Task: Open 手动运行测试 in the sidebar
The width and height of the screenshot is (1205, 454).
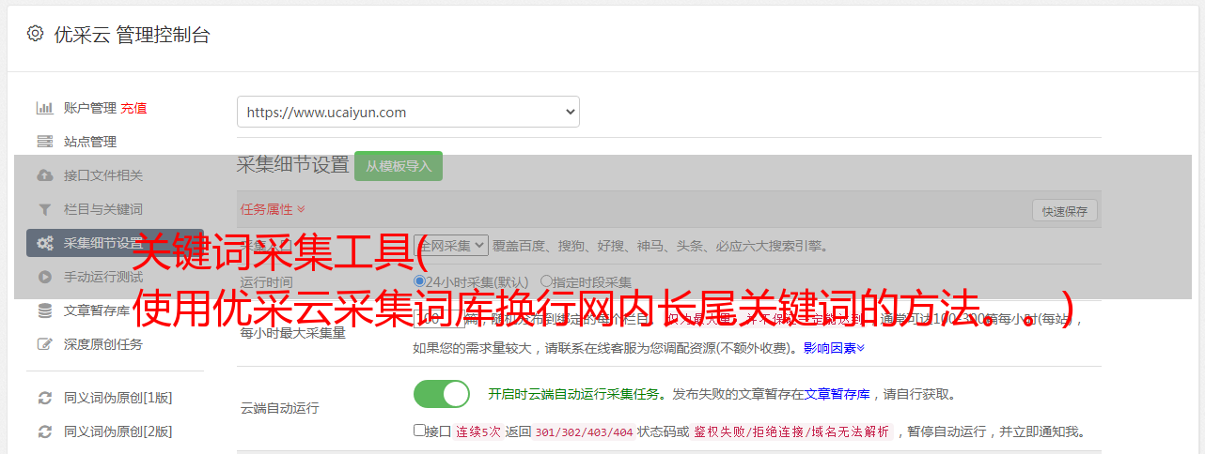Action: click(103, 277)
